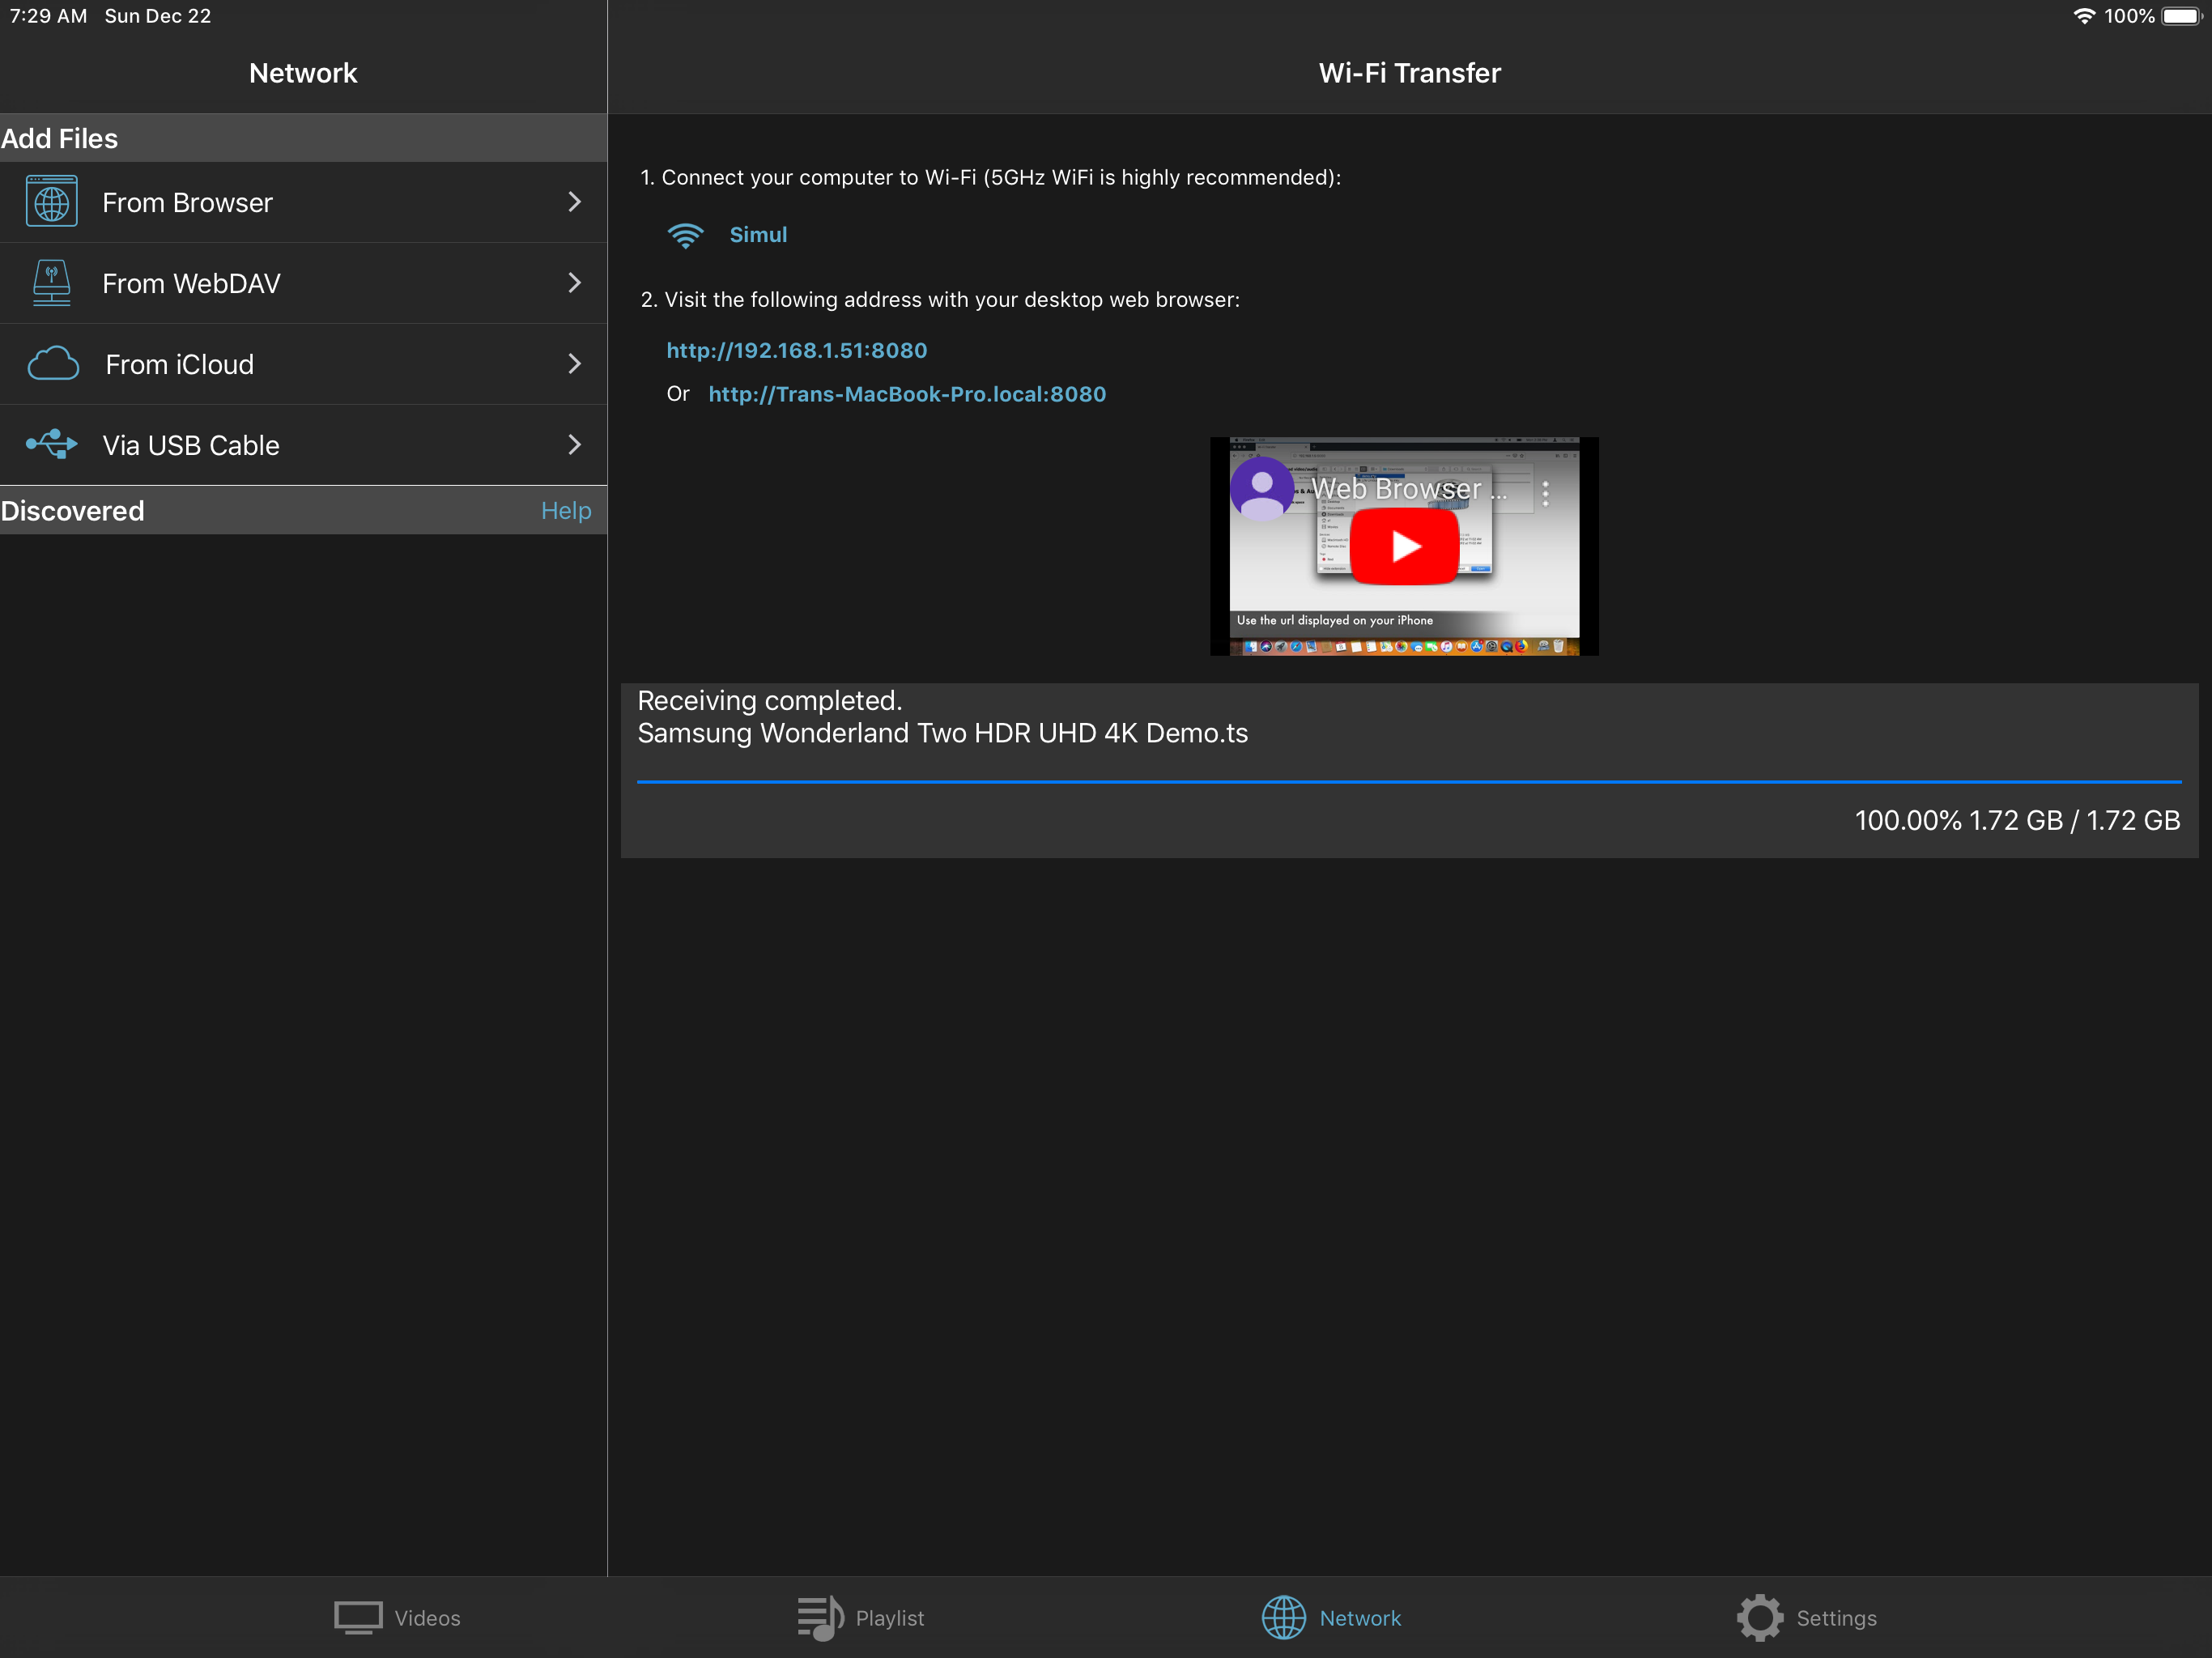The image size is (2212, 1658).
Task: Open the Trans-MacBook-Pro.local:8080 link
Action: [906, 394]
